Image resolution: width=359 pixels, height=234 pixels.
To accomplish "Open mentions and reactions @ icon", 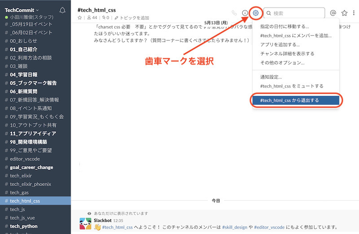I will (x=333, y=13).
